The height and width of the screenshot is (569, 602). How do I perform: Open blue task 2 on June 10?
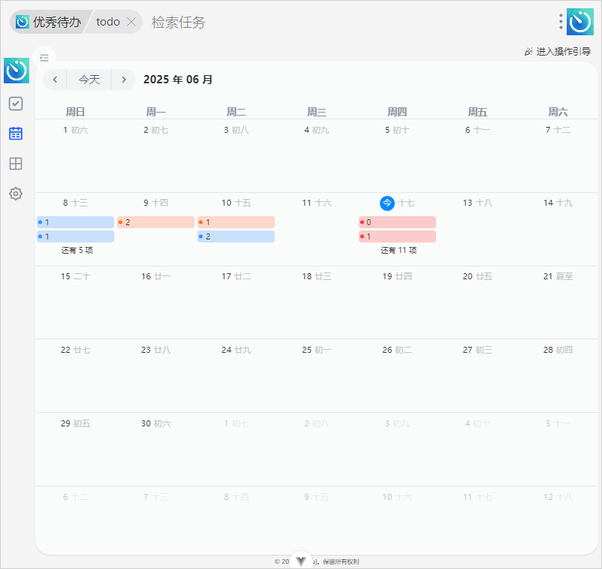click(x=236, y=236)
